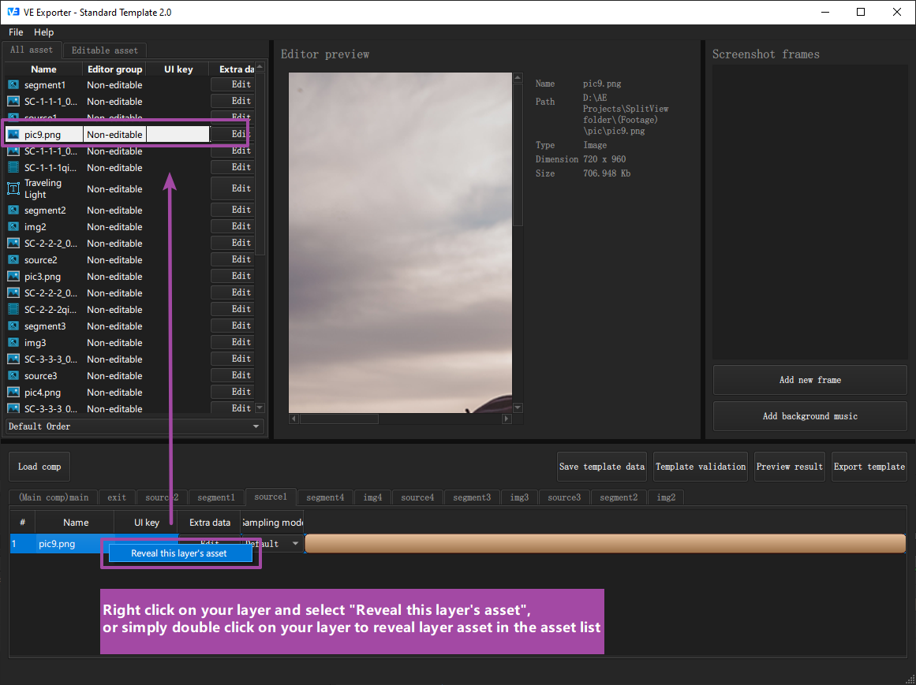Screen dimensions: 916x685
Task: Click Add new frame
Action: tap(809, 380)
